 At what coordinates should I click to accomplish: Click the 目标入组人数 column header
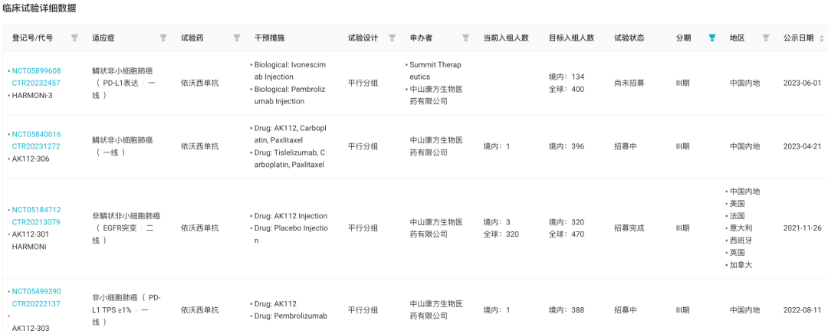(571, 38)
